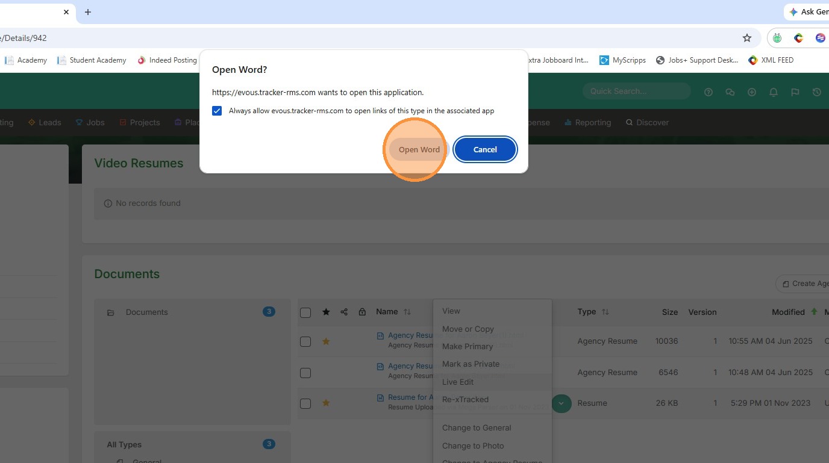Choose Change to Photo
Image resolution: width=829 pixels, height=463 pixels.
point(492,446)
